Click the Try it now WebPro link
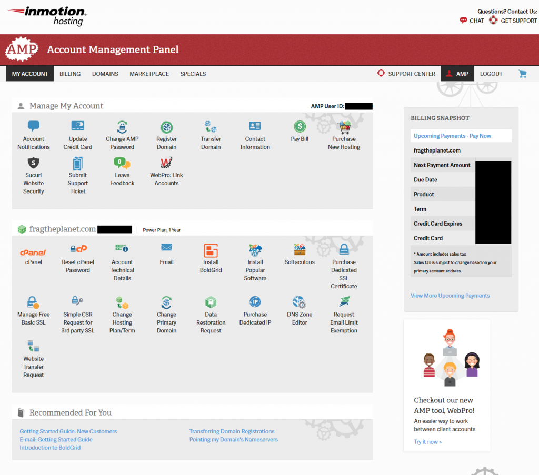The image size is (539, 475). tap(428, 442)
